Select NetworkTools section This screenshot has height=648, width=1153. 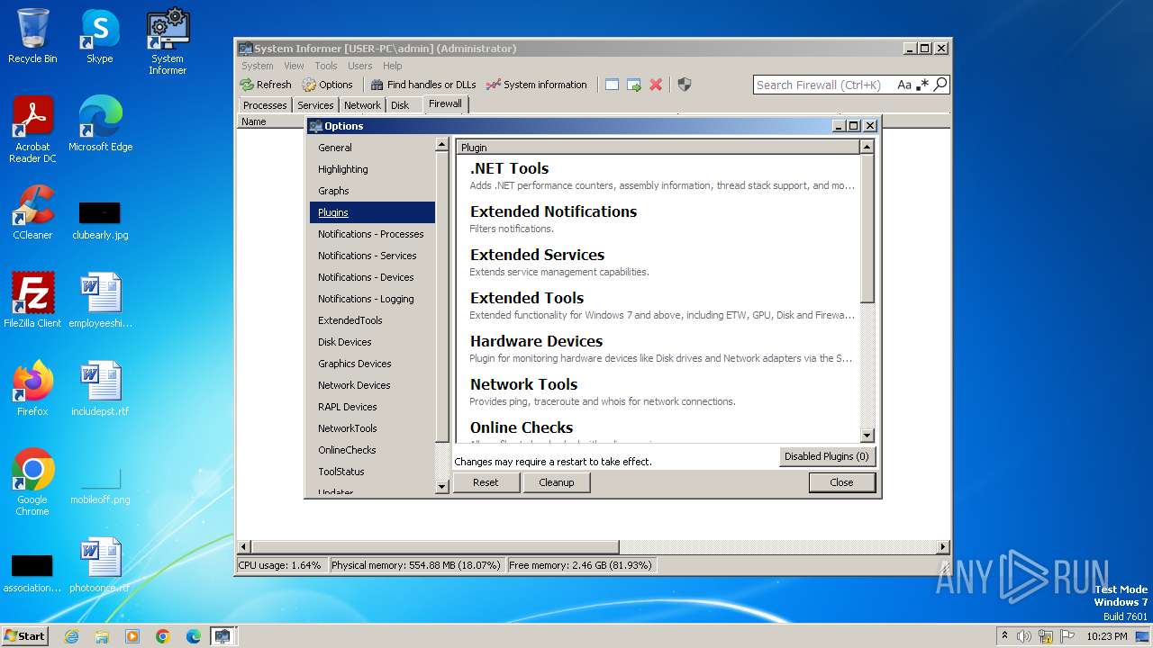(372, 428)
